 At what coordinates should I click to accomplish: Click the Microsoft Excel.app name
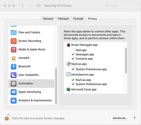coord(84,89)
